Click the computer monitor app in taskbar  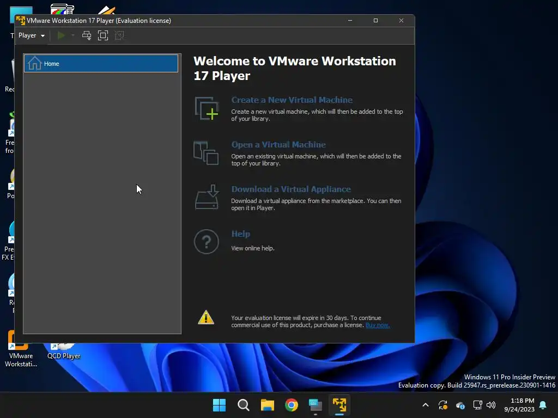[x=316, y=405]
